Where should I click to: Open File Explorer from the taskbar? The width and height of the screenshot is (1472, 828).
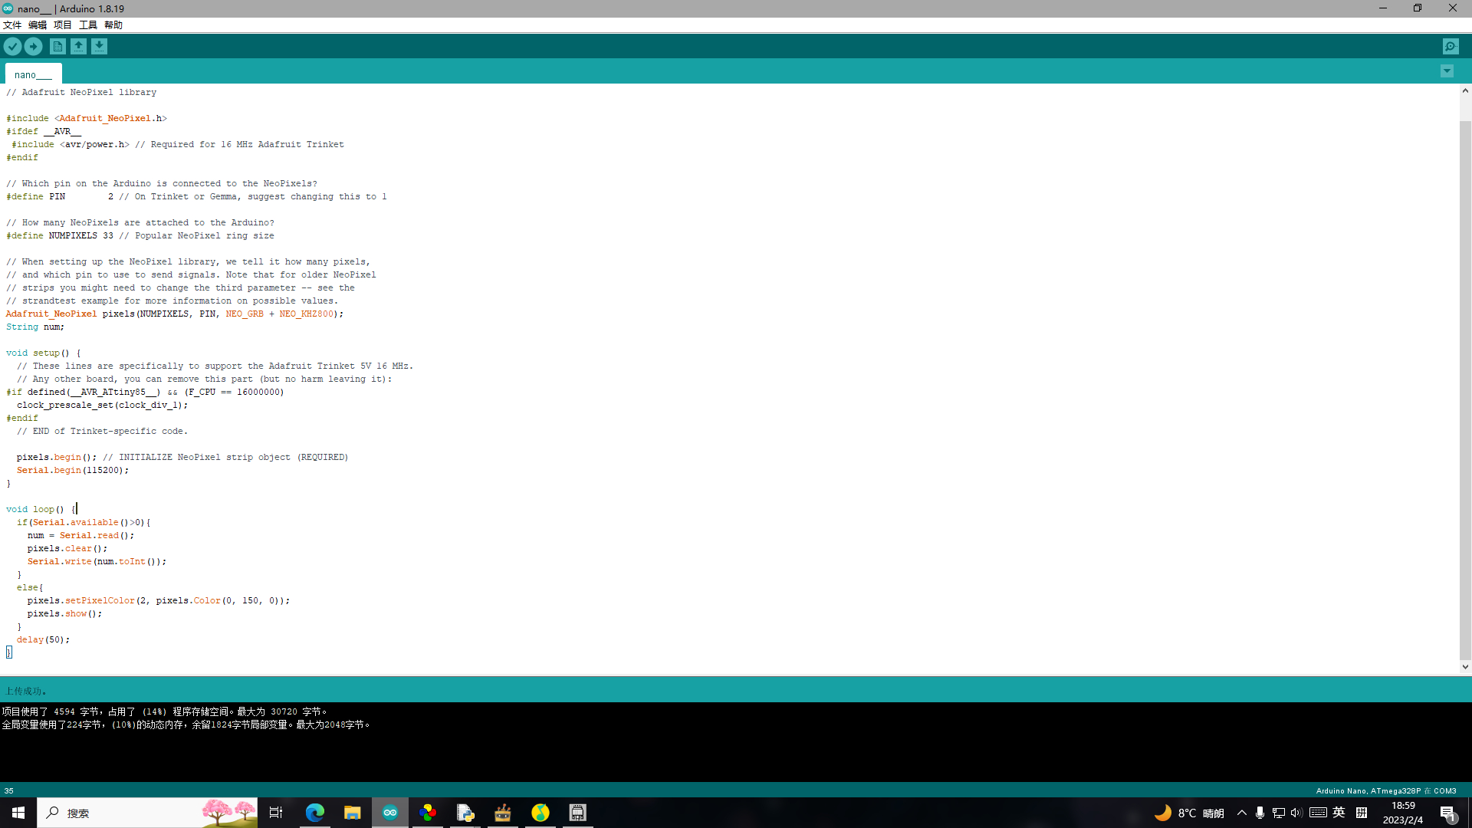(x=353, y=813)
